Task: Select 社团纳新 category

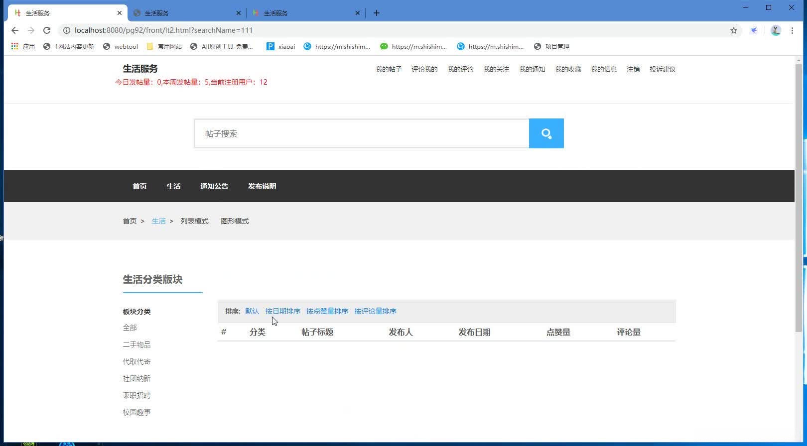Action: (136, 378)
